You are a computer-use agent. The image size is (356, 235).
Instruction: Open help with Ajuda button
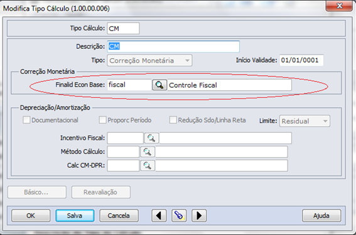point(321,216)
